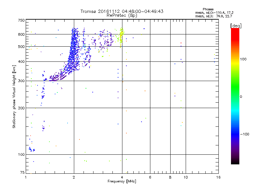The width and height of the screenshot is (257, 193).
Task: Click the colorbar '100' tick label
Action: [243, 59]
